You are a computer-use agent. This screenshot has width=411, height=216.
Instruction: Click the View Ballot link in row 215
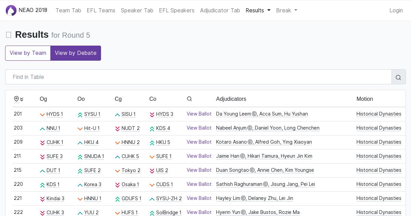[x=199, y=170]
